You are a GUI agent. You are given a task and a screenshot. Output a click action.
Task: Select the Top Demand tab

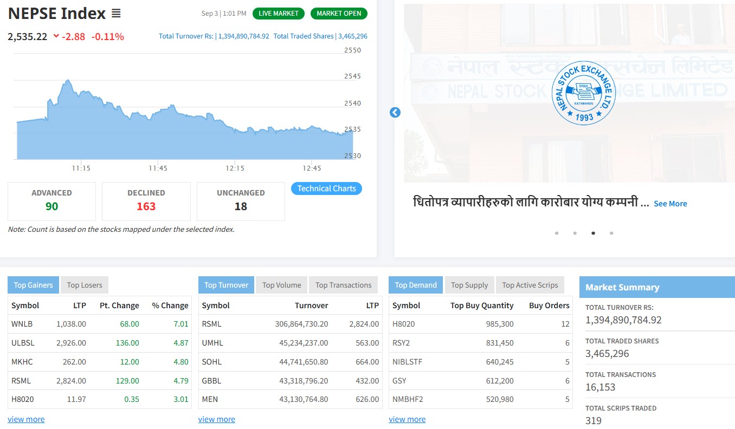(416, 285)
